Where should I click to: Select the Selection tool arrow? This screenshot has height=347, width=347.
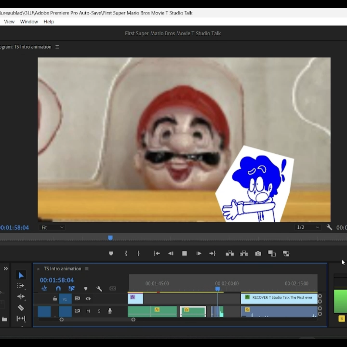tap(21, 275)
